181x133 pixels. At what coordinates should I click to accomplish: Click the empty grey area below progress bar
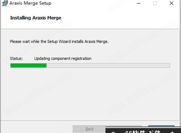tap(90, 94)
